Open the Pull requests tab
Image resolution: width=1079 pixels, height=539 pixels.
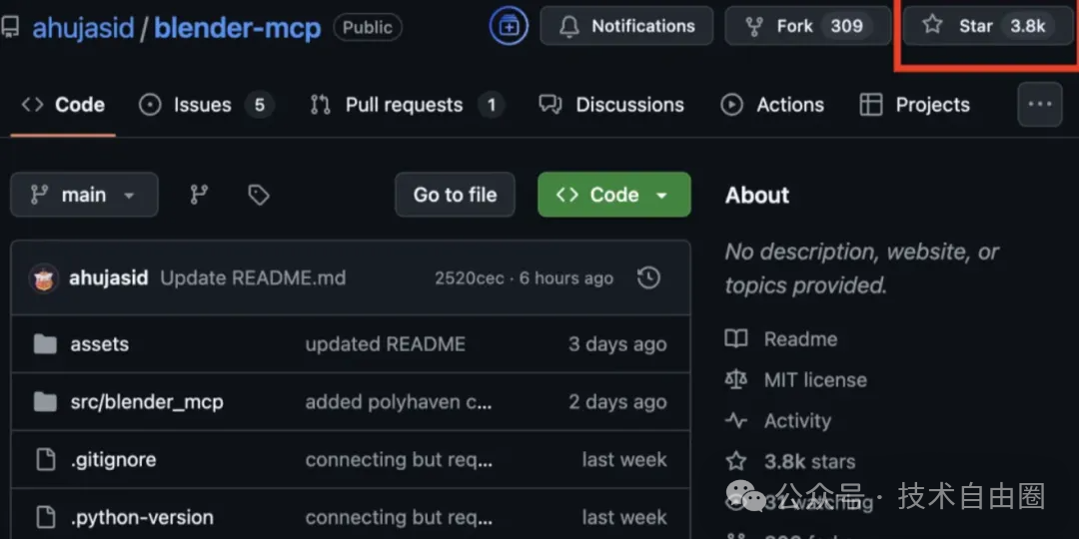point(407,105)
